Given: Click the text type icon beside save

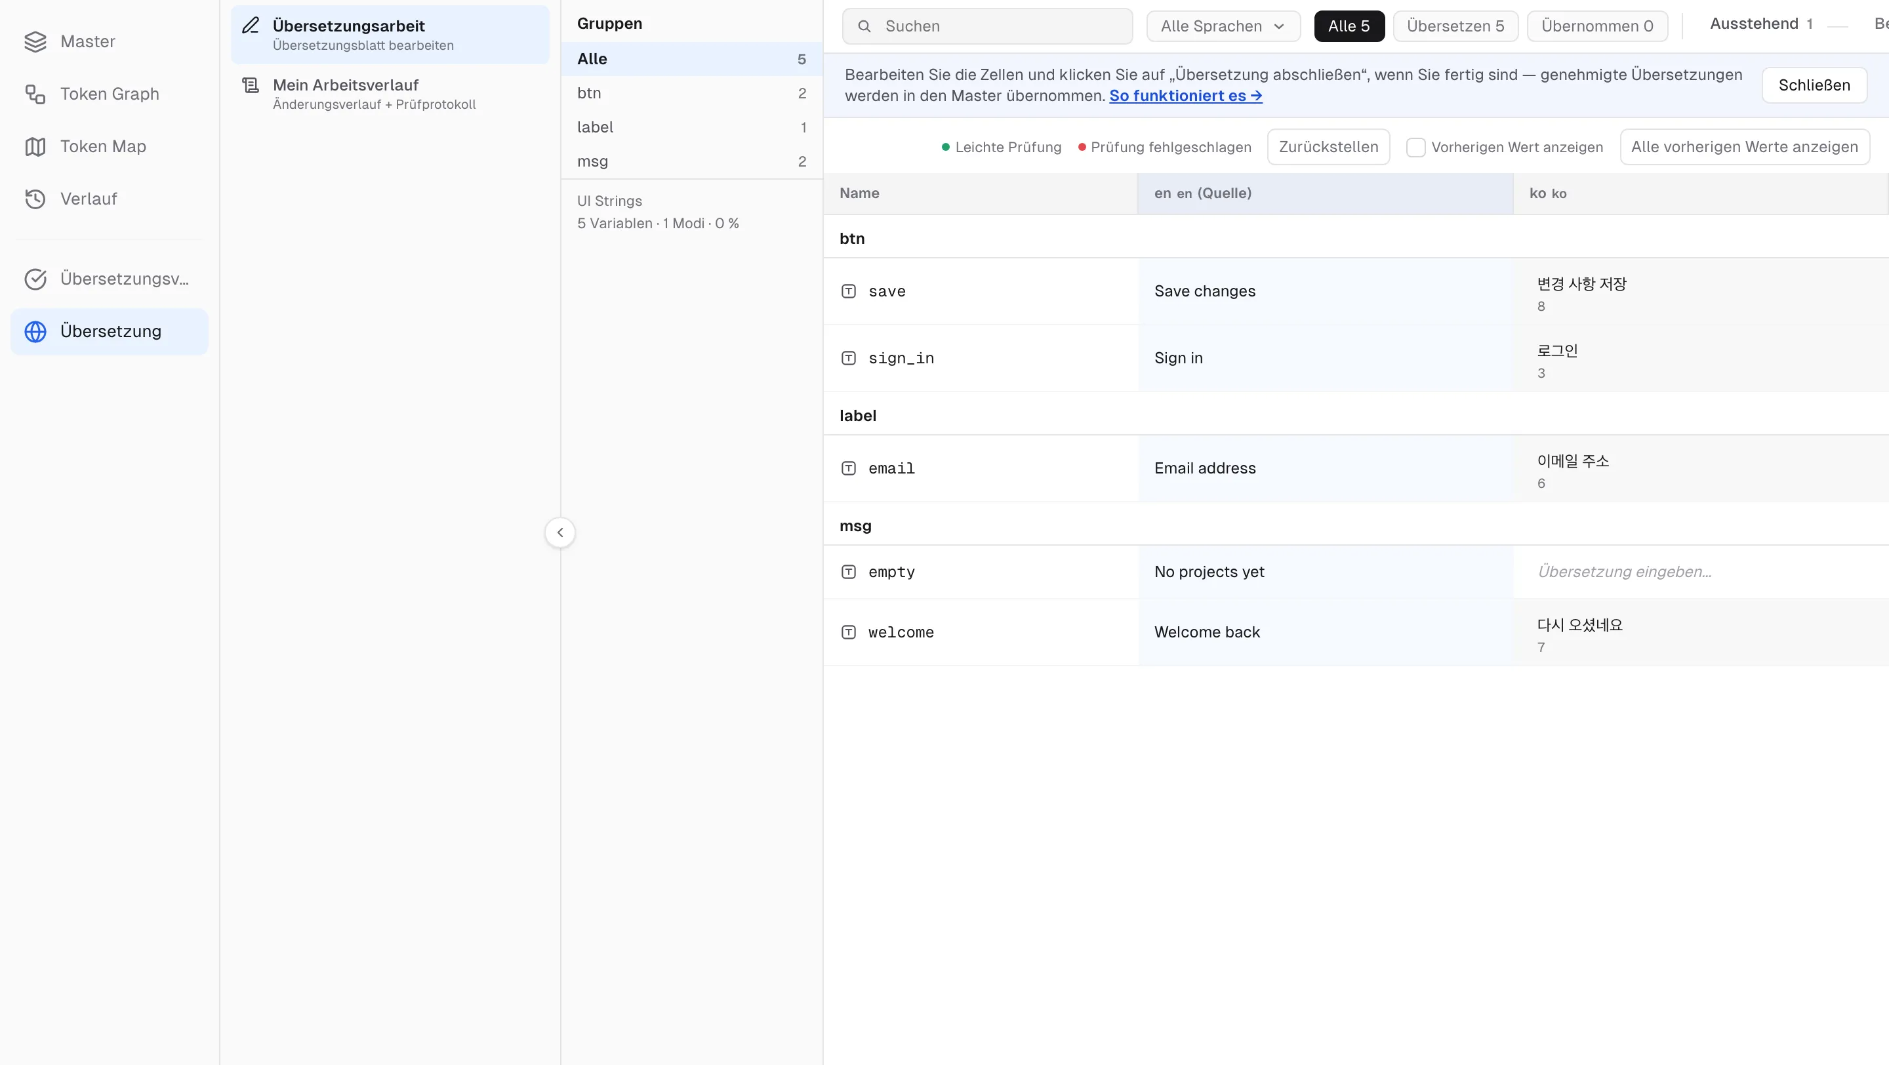Looking at the screenshot, I should (849, 291).
